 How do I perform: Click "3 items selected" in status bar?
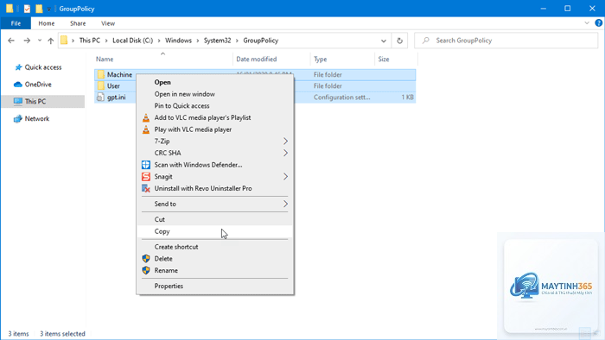coord(62,334)
